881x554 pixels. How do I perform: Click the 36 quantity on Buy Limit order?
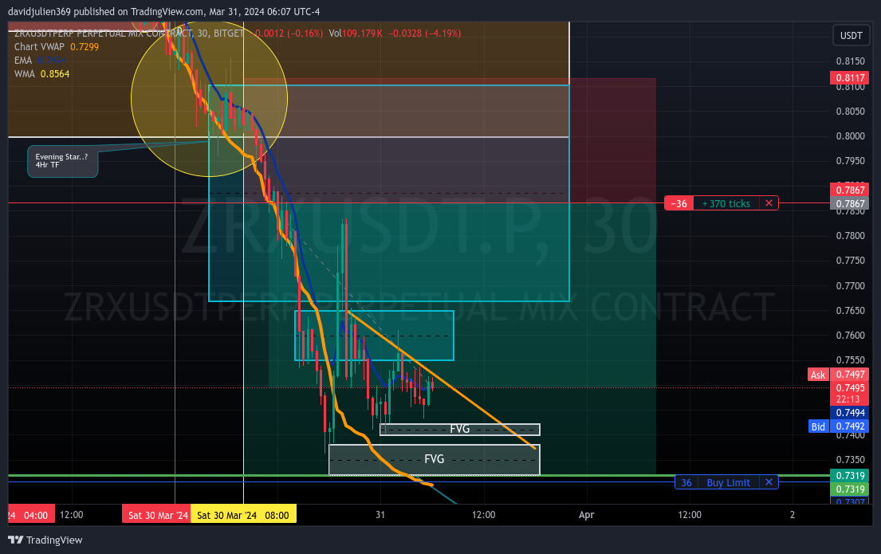(x=686, y=482)
